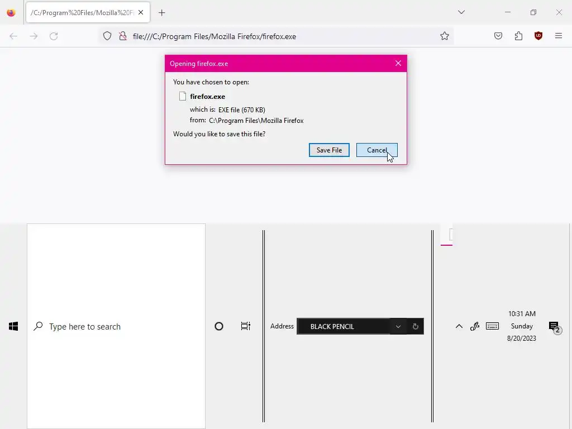
Task: Open the Windows Start menu
Action: click(x=13, y=326)
